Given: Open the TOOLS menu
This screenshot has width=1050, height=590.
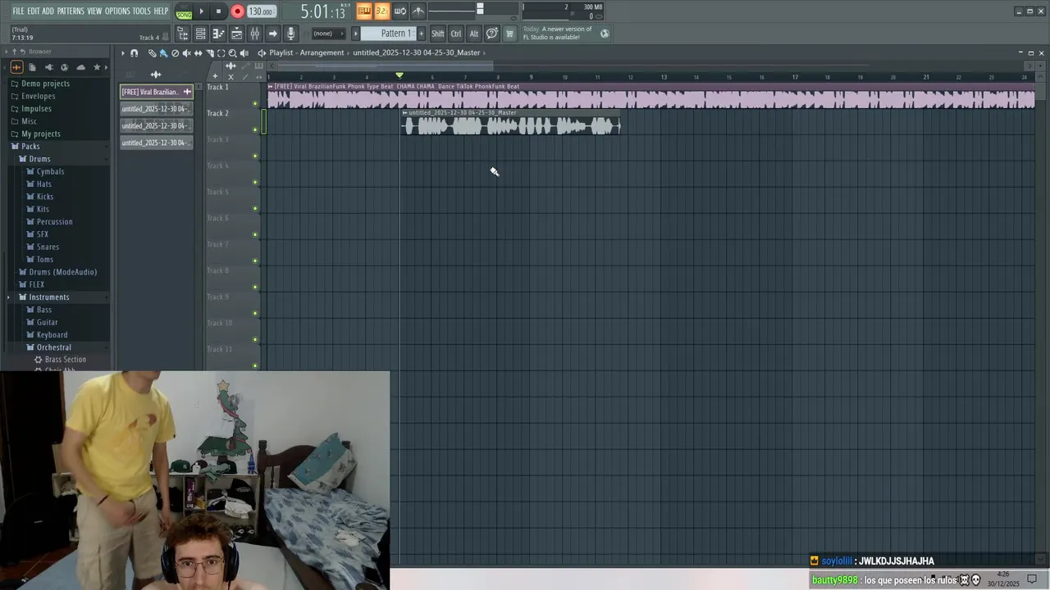Looking at the screenshot, I should click(x=142, y=11).
